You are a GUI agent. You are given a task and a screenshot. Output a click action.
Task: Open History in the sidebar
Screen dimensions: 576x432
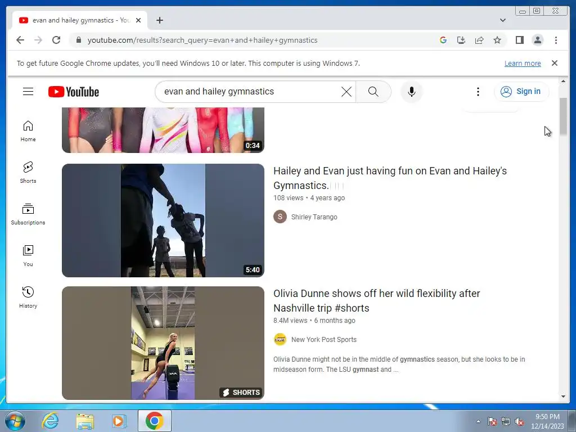coord(28,298)
